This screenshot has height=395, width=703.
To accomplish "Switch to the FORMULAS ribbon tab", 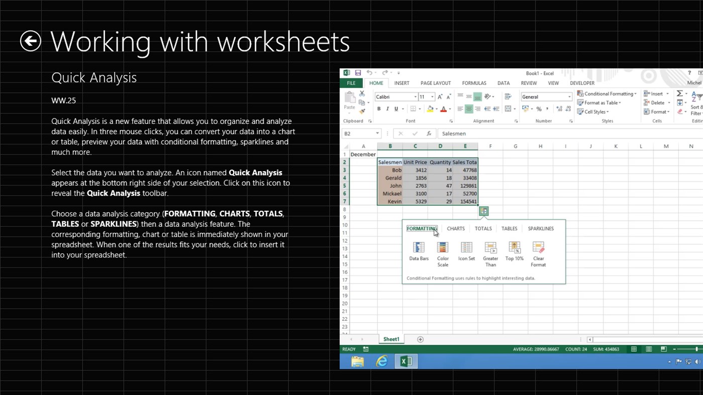I will point(474,83).
